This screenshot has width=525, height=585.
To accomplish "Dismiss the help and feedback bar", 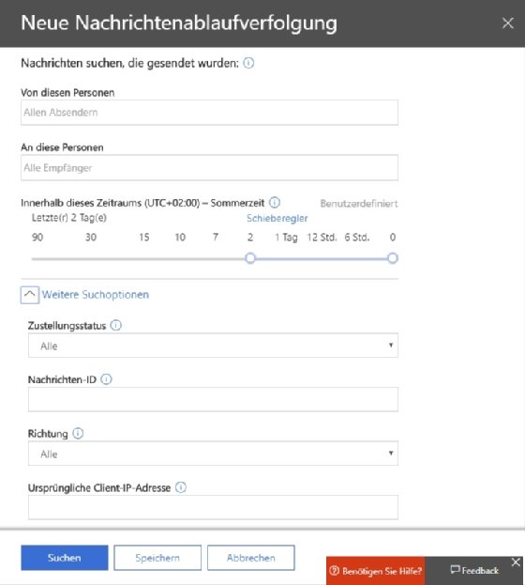I will [516, 562].
